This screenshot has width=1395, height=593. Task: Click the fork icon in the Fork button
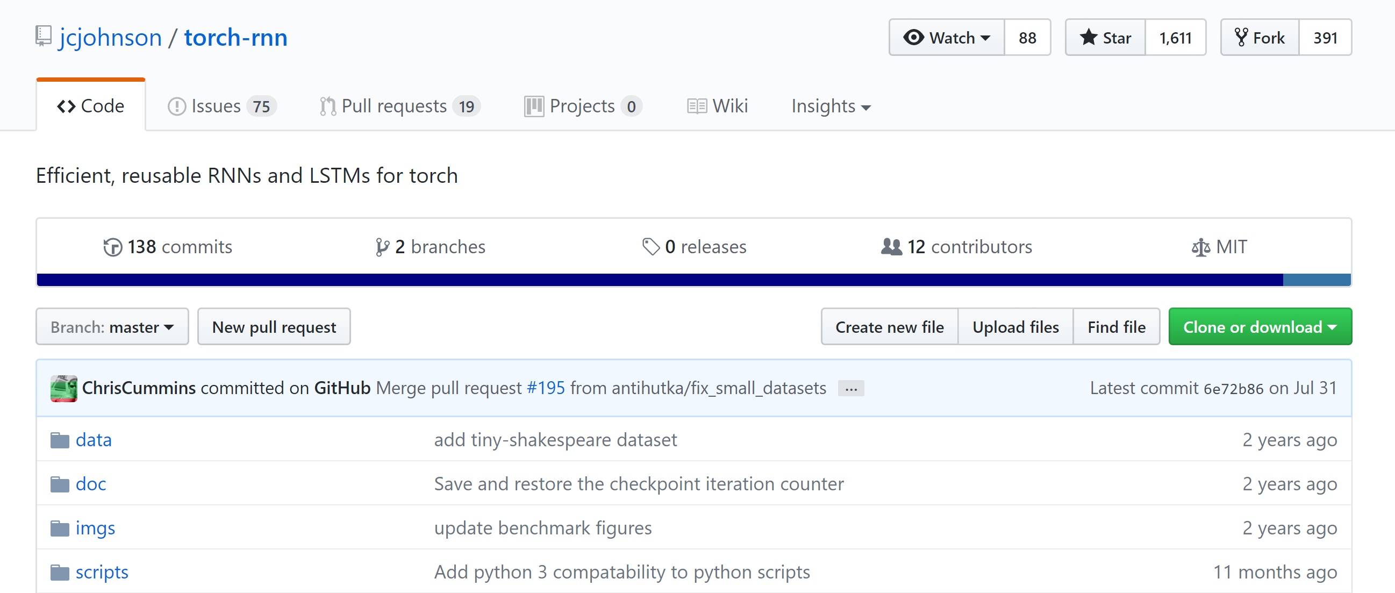(1241, 38)
